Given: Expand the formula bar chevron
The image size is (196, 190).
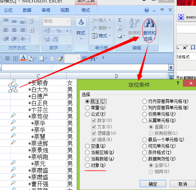Looking at the screenshot, I should coord(171,67).
